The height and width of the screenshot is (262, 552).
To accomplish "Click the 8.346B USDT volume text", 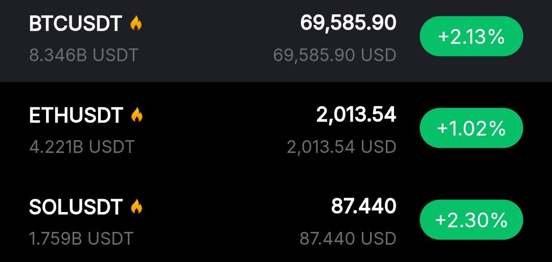I will 84,55.
